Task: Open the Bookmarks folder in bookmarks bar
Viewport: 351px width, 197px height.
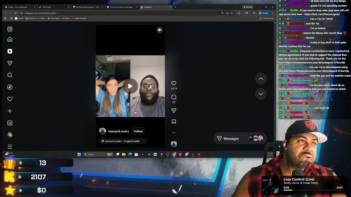Action: point(53,18)
